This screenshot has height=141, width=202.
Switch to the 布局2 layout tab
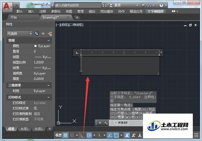coord(39,129)
